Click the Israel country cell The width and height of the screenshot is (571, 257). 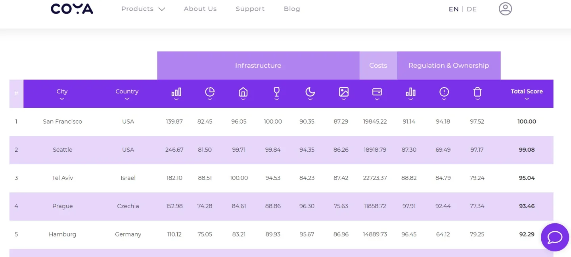pos(128,178)
